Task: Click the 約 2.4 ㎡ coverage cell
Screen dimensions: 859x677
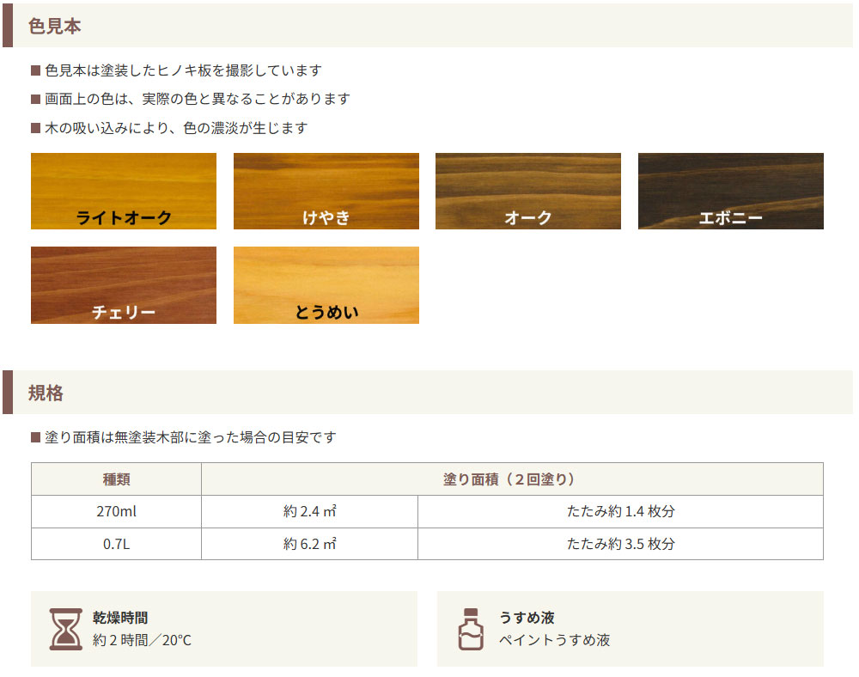Action: (309, 511)
